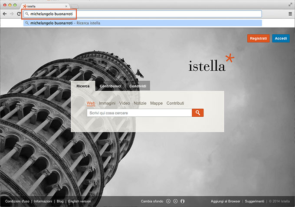Image resolution: width=295 pixels, height=207 pixels.
Task: Show the next background with right arrow
Action: pyautogui.click(x=175, y=201)
